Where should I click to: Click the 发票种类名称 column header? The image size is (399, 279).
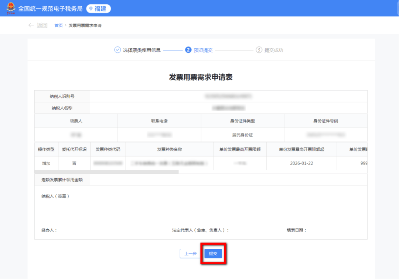169,149
